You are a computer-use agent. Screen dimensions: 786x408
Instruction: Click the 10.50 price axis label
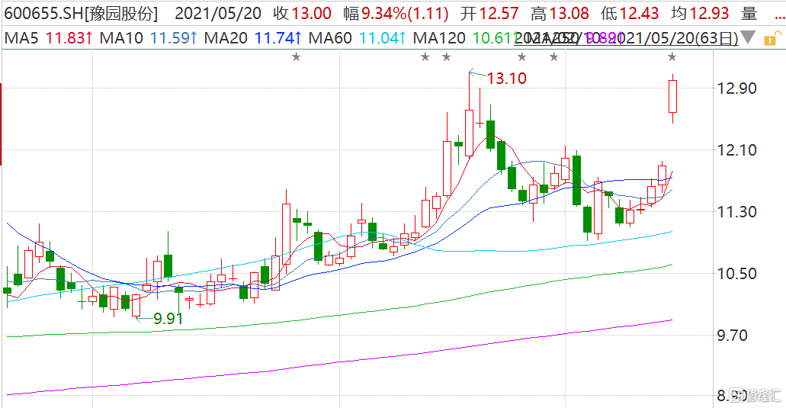(x=737, y=274)
